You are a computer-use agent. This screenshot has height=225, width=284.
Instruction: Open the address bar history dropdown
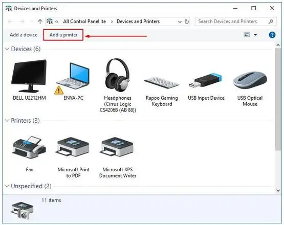tap(180, 22)
